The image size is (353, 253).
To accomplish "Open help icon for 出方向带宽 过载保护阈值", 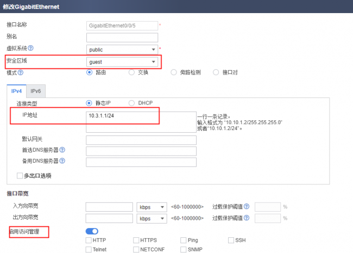I will (247, 218).
